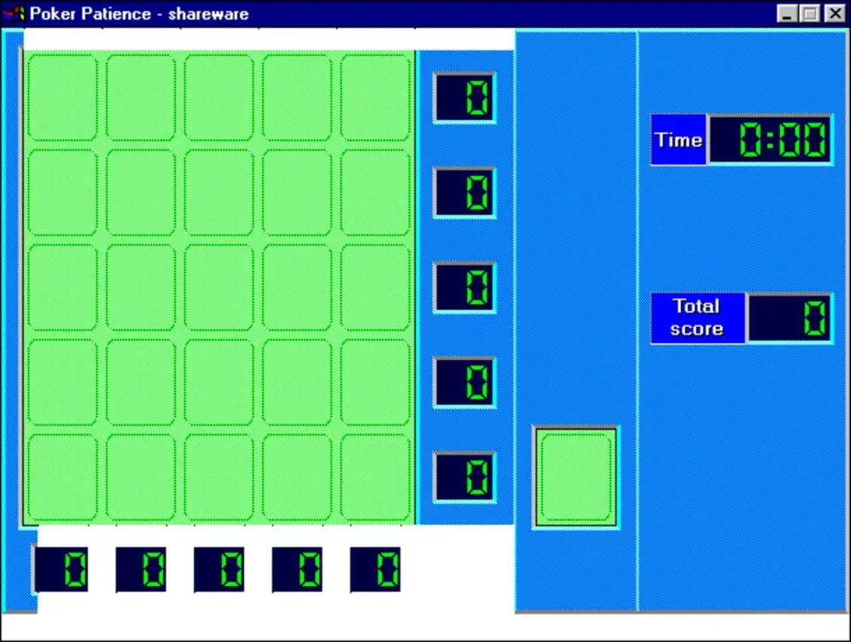Click the Total score label

tap(697, 318)
